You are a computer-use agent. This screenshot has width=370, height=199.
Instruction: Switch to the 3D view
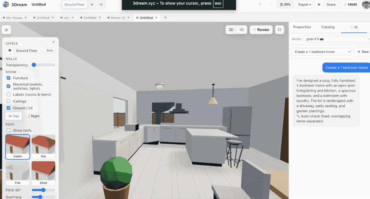[x=241, y=30]
